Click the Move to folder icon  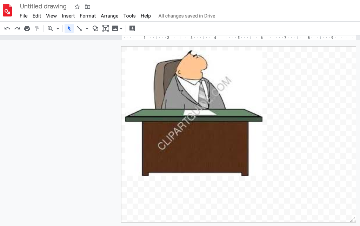coord(87,7)
